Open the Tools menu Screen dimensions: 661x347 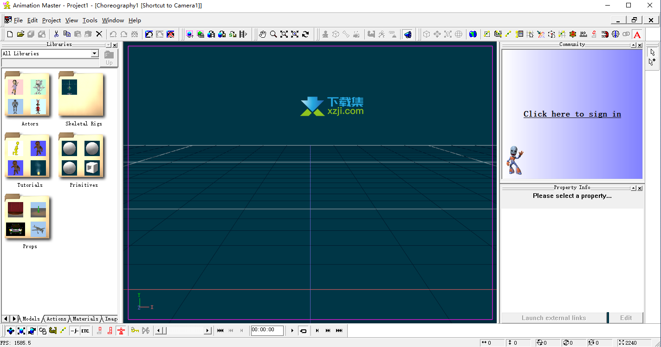click(90, 20)
